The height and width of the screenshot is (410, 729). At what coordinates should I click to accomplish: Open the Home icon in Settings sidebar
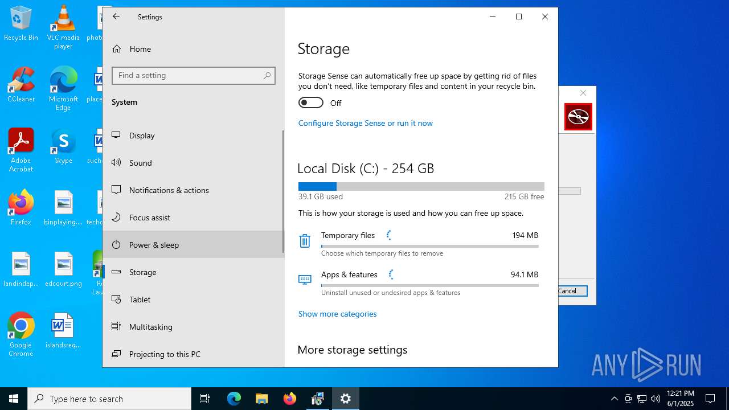(117, 49)
